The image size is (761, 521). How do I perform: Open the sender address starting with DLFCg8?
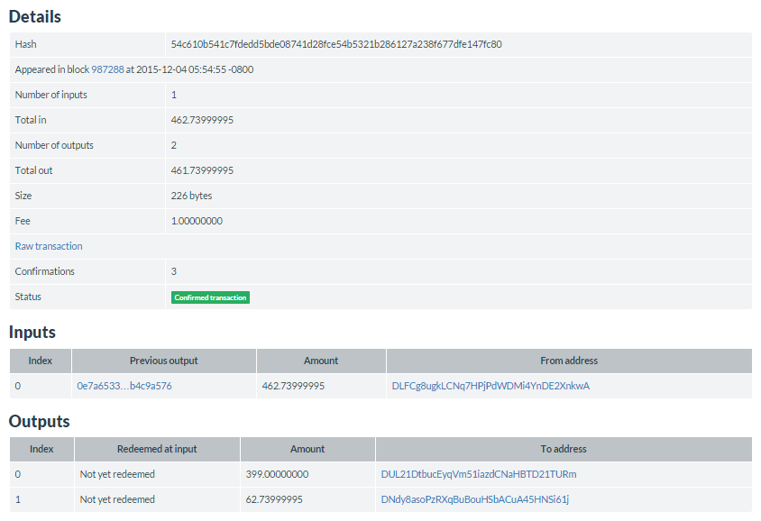[491, 386]
